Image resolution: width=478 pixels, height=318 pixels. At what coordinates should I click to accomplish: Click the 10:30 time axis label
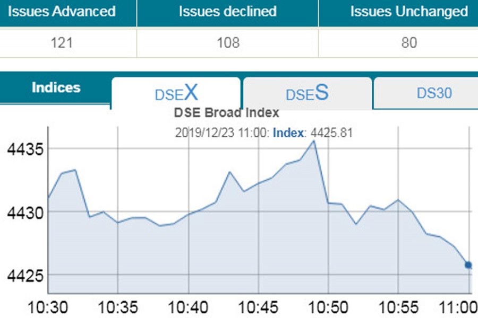tap(48, 307)
